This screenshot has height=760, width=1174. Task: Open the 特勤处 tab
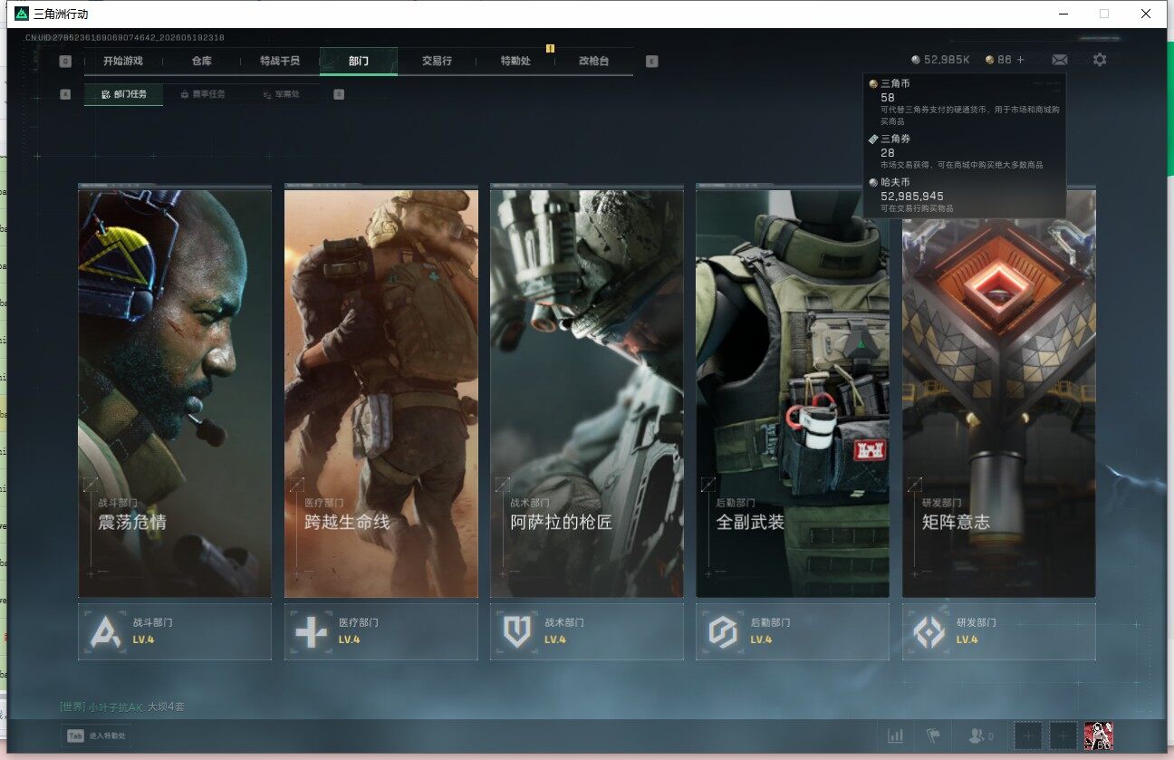[515, 61]
